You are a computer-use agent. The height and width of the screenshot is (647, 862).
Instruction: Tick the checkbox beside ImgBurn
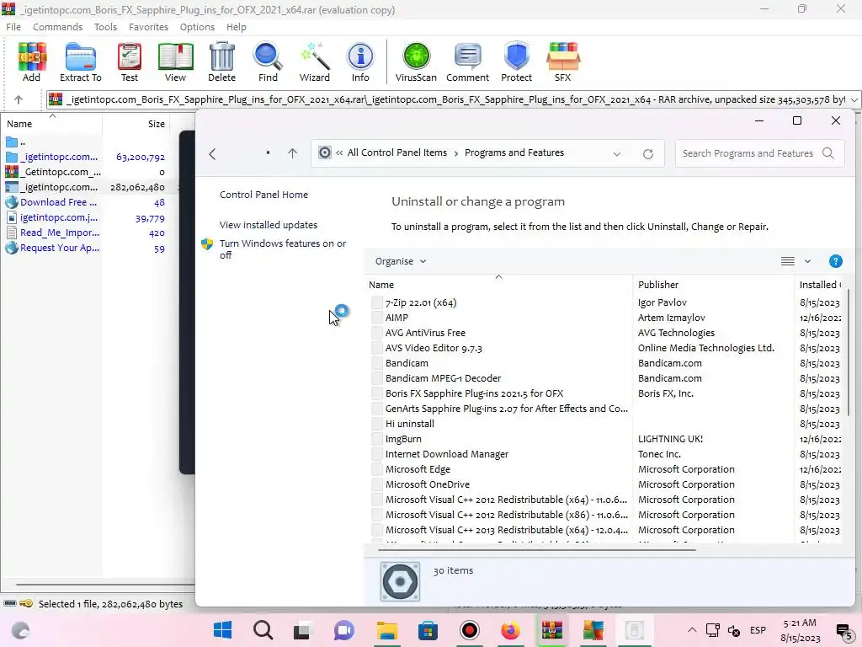click(x=376, y=439)
